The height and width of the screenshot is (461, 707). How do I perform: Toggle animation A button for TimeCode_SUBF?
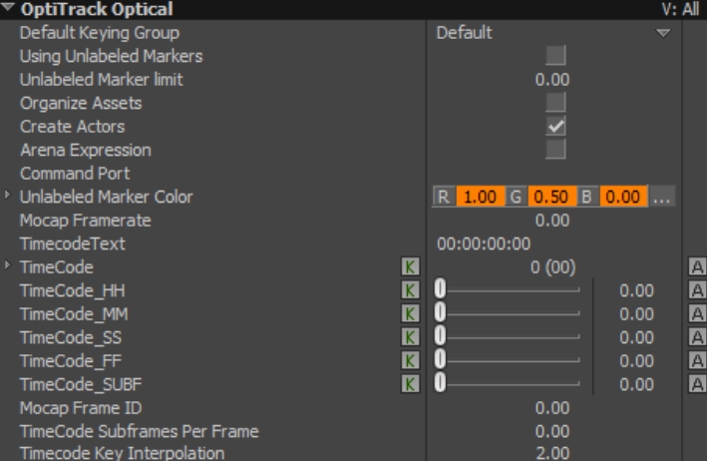click(x=697, y=383)
